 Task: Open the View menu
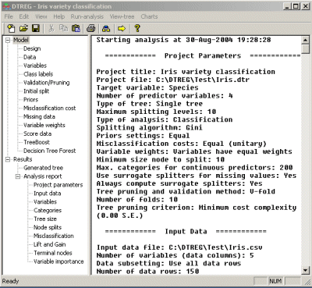[41, 16]
